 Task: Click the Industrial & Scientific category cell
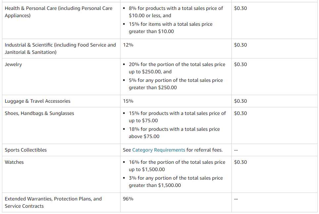(60, 49)
